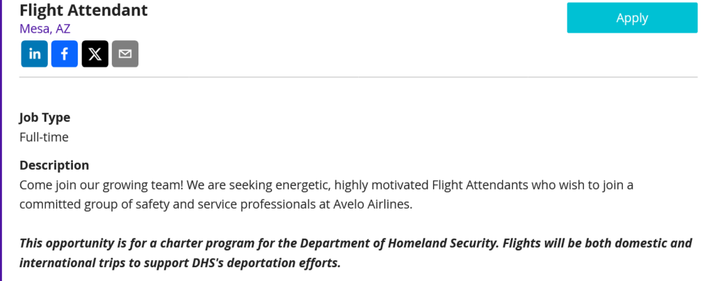
Task: Share this job on LinkedIn
Action: coord(34,54)
